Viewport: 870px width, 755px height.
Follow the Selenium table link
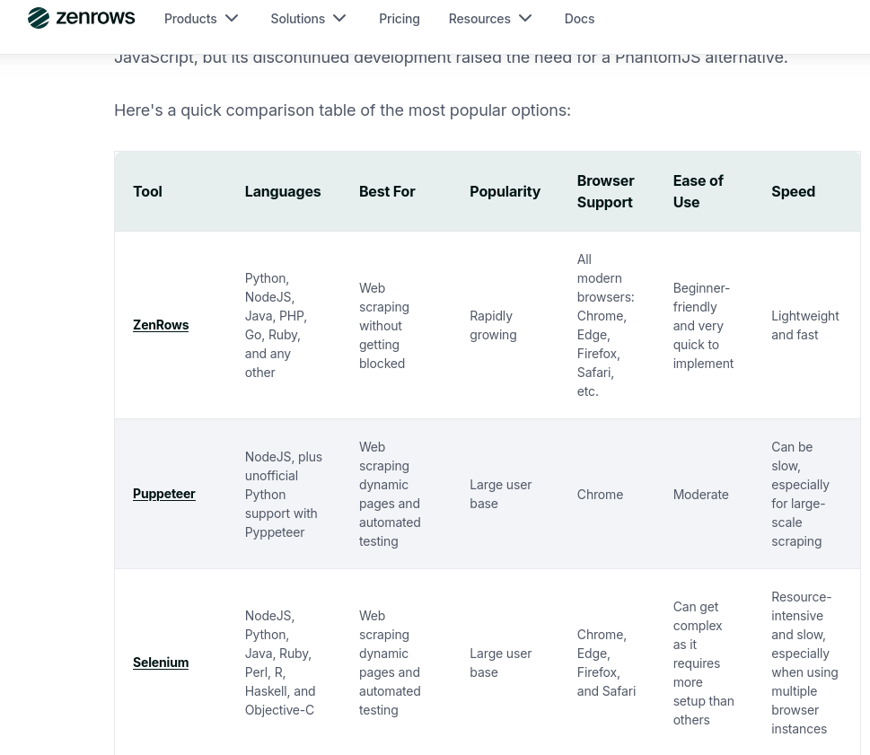click(161, 662)
